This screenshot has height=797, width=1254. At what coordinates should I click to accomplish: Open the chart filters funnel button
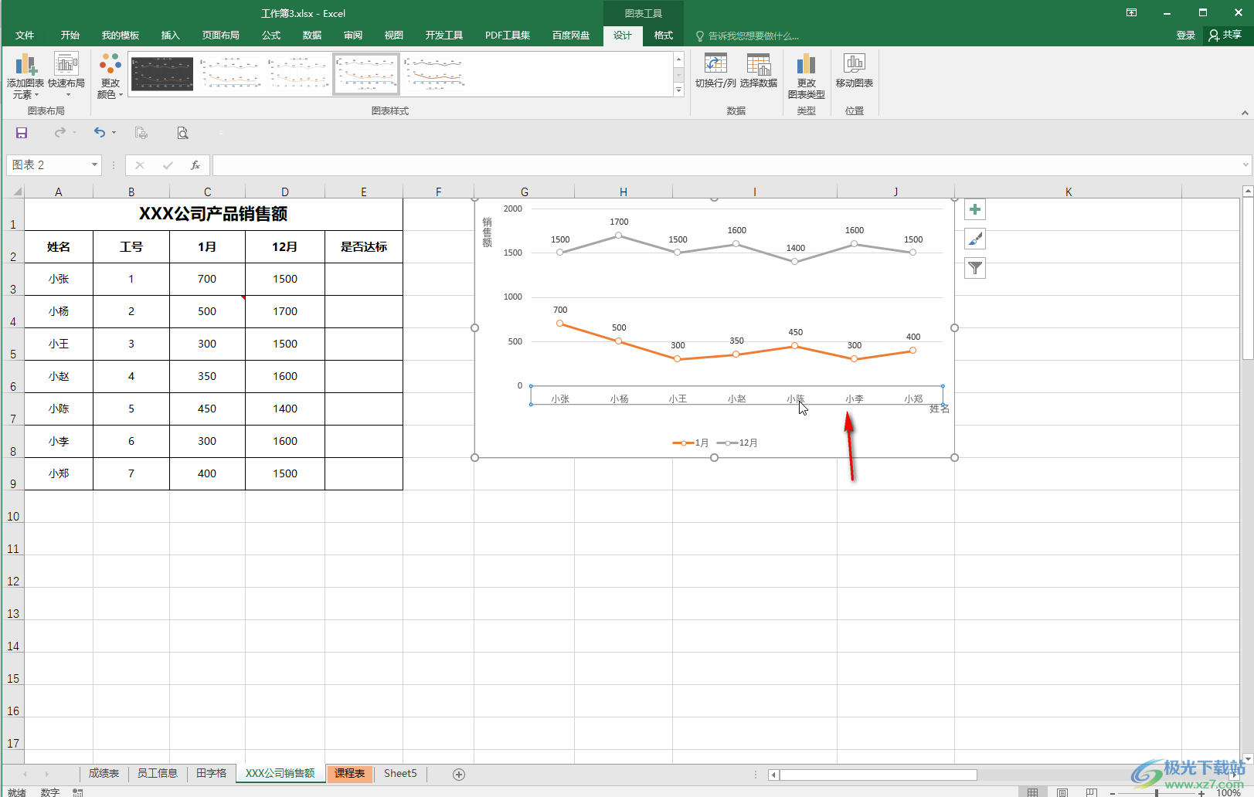975,268
